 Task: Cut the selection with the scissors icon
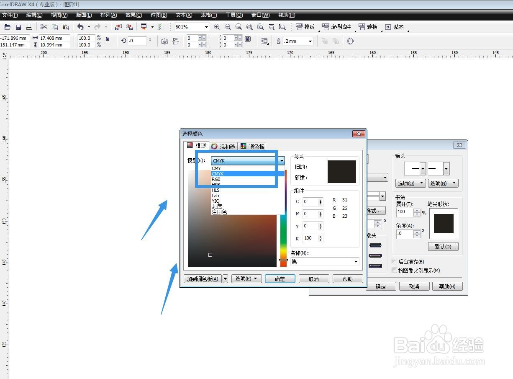point(44,27)
